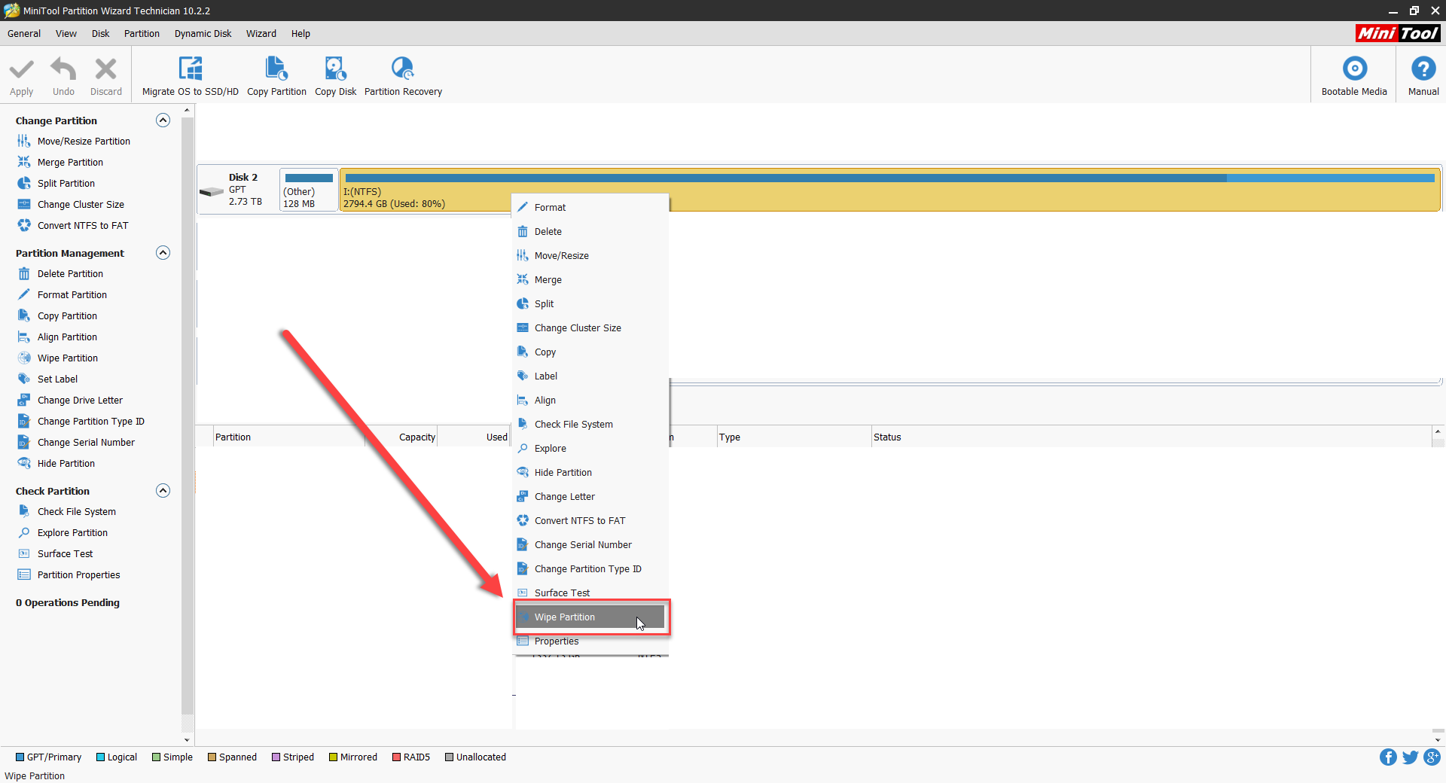Click the Undo arrow icon
Viewport: 1446px width, 783px height.
[x=63, y=69]
